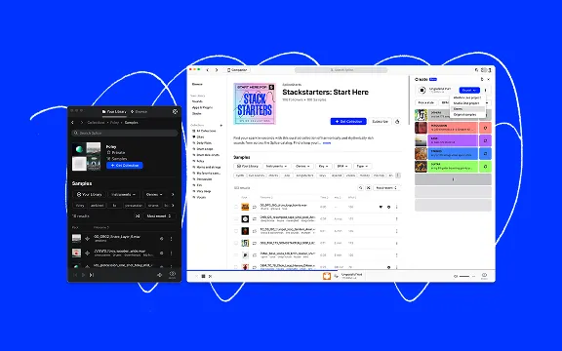
Task: Toggle the ambient tag in dark window
Action: [97, 206]
